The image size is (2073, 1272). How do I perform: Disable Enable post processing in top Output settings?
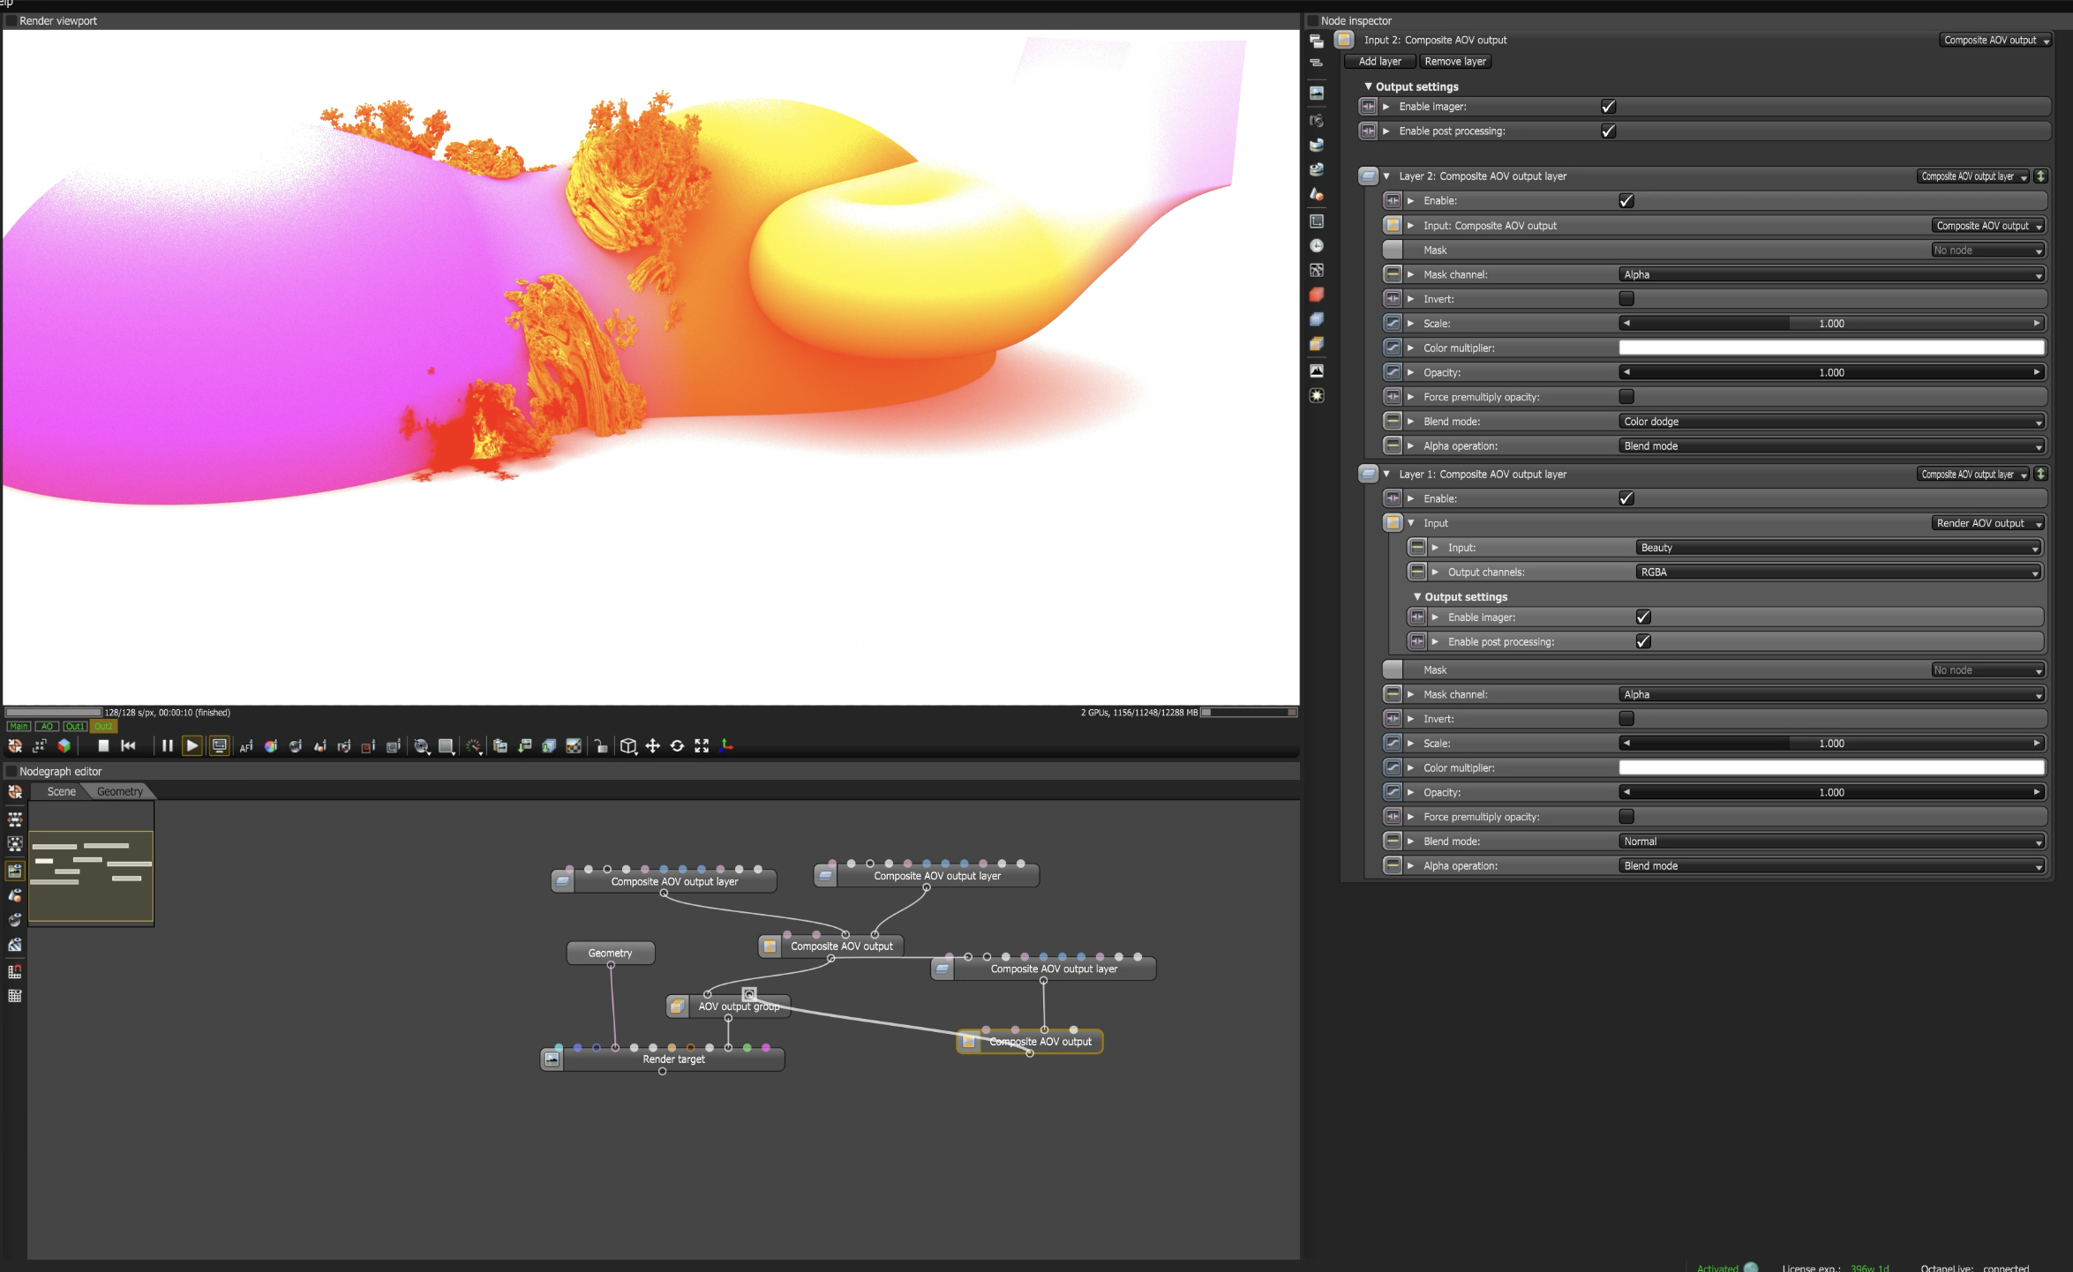pos(1608,131)
